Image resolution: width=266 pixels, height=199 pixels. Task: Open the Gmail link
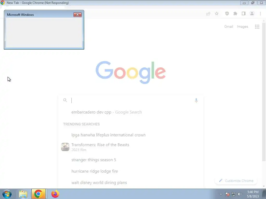(229, 27)
